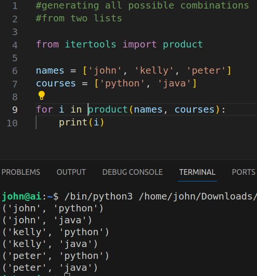Click line number 10 in the gutter
The image size is (257, 276).
pyautogui.click(x=12, y=123)
